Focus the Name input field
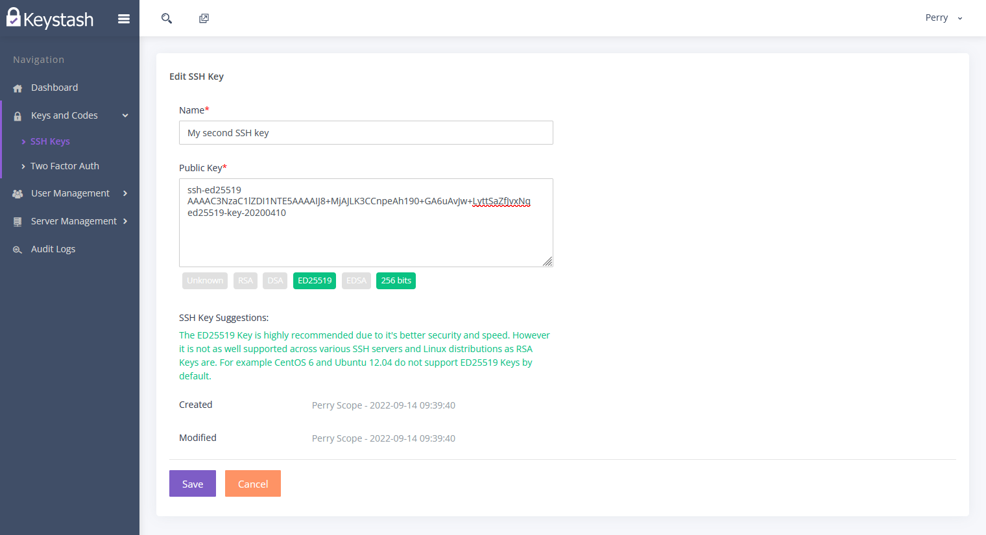Screen dimensions: 986x535 366,132
